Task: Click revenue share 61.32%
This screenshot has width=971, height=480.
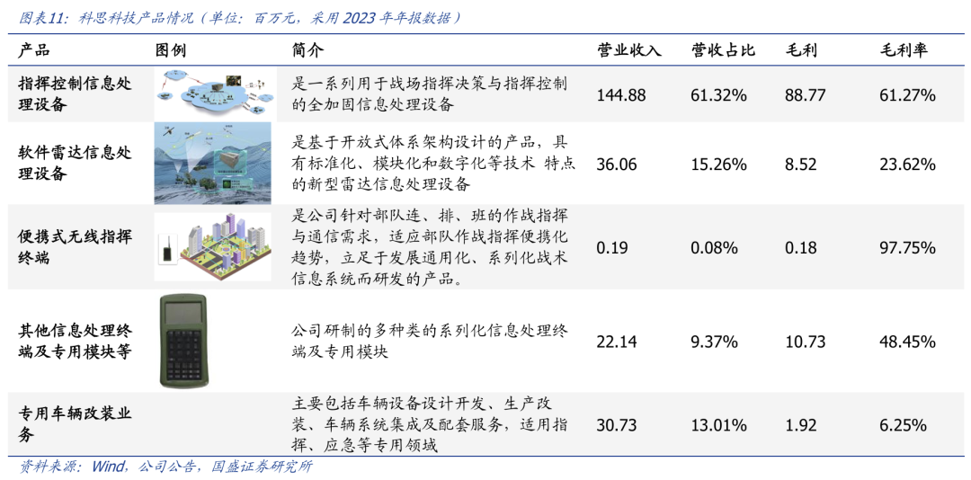Action: coord(718,95)
